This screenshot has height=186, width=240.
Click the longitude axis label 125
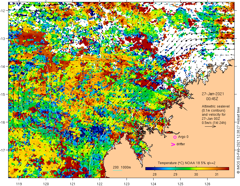coord(181,184)
